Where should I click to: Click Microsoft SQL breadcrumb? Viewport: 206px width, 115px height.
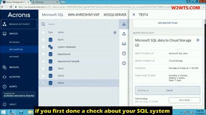53,15
